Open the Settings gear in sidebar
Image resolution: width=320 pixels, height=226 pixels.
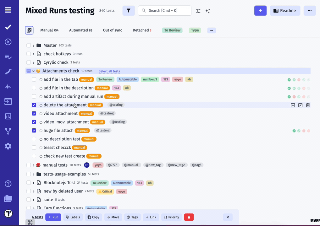point(8,146)
